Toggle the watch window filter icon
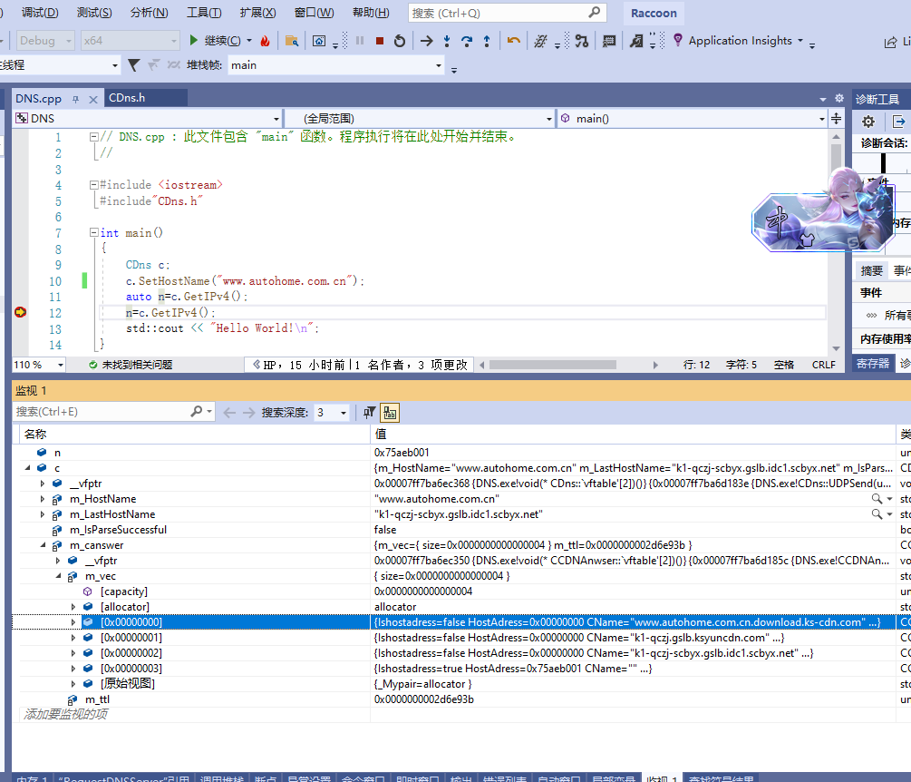911x782 pixels. [x=369, y=412]
